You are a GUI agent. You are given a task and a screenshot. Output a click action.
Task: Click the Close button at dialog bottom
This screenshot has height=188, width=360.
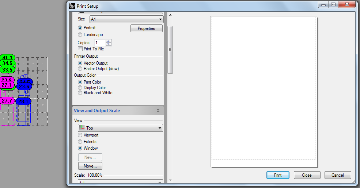307,175
